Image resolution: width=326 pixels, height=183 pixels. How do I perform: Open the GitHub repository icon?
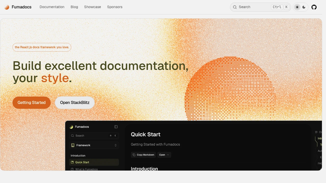pyautogui.click(x=314, y=7)
